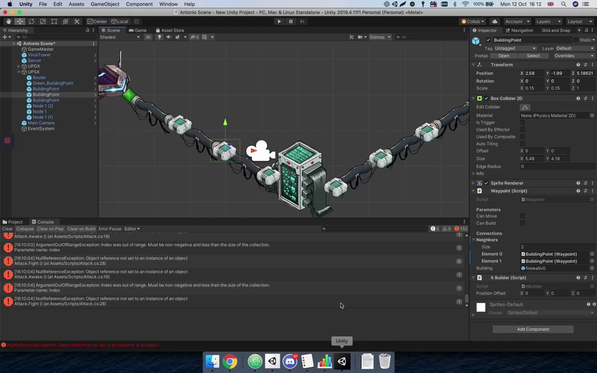Click the Clear on Play button
This screenshot has width=597, height=373.
click(x=50, y=229)
